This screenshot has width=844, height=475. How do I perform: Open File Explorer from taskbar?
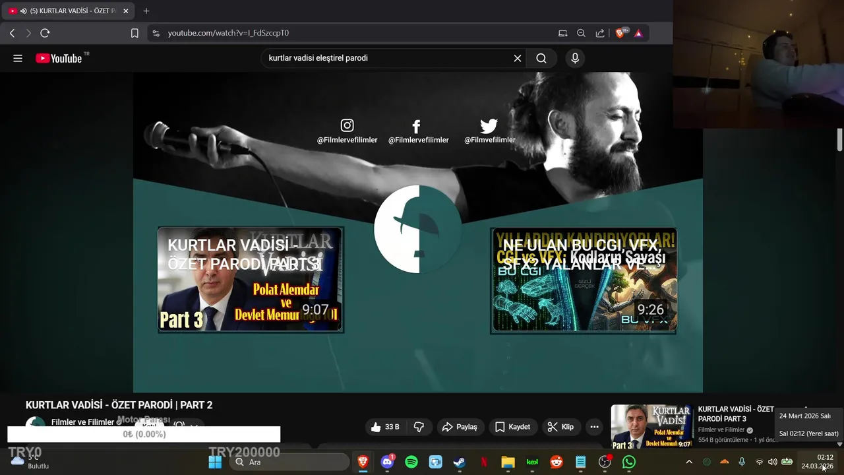[x=508, y=462]
